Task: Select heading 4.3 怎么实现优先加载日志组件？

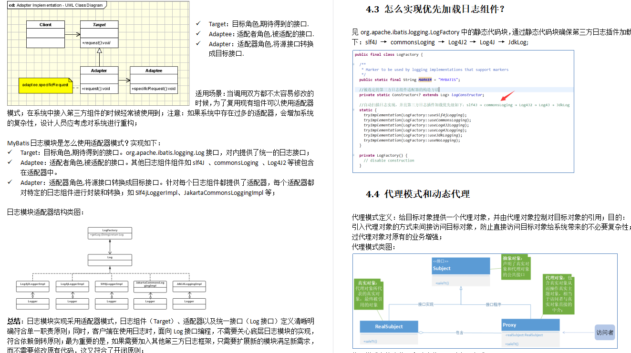Action: (435, 9)
